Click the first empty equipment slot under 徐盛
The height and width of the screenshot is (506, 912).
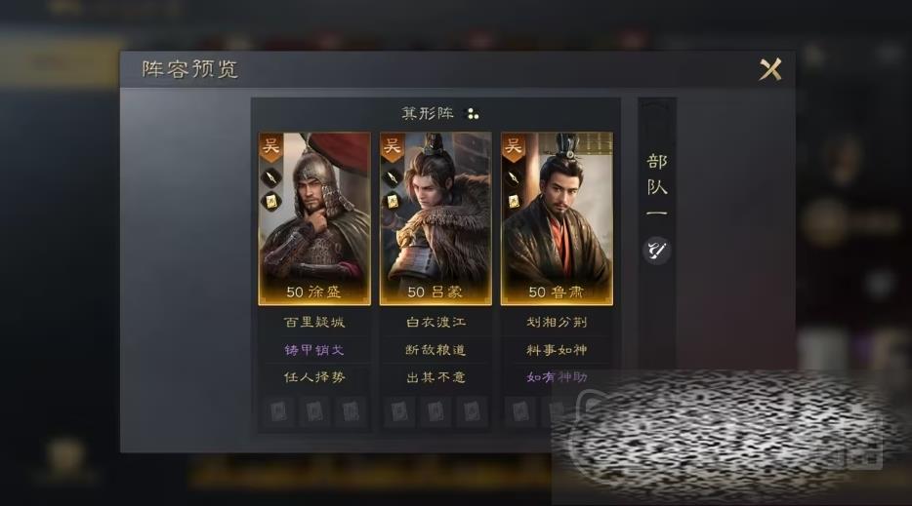tap(278, 411)
